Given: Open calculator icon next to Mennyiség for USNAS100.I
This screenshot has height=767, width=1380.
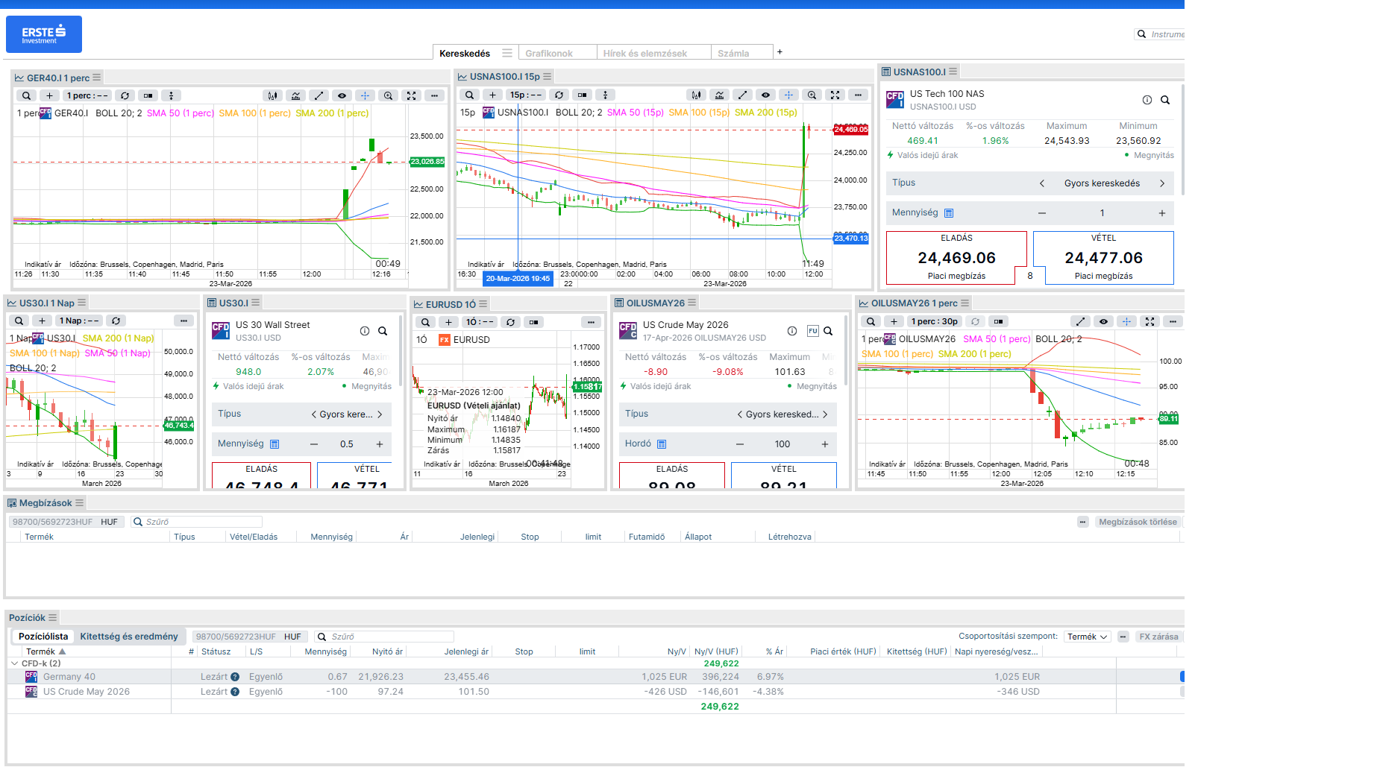Looking at the screenshot, I should click(x=949, y=213).
